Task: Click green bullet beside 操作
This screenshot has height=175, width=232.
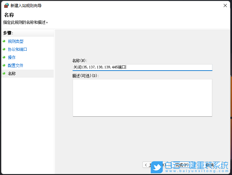Action: [4, 57]
